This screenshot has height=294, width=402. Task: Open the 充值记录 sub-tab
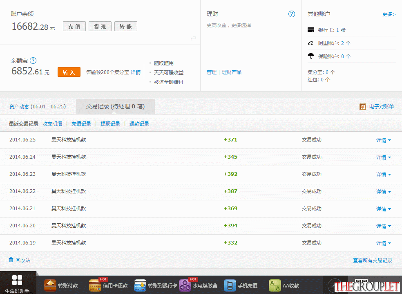point(81,123)
